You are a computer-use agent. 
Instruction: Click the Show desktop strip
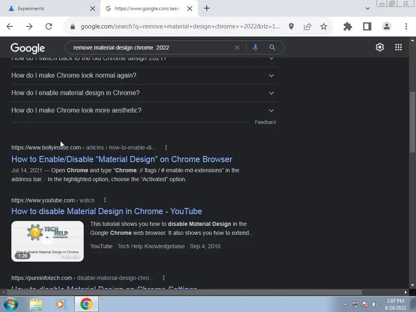(413, 304)
